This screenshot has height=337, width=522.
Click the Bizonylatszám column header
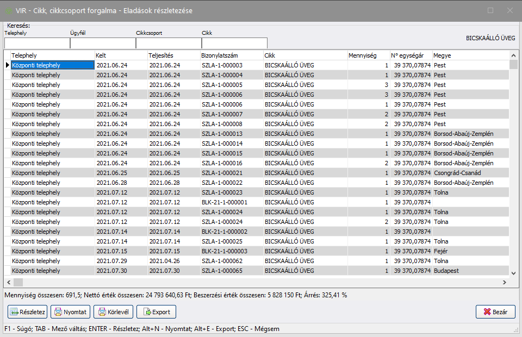[231, 55]
